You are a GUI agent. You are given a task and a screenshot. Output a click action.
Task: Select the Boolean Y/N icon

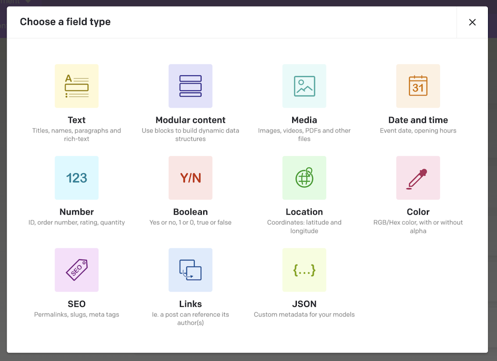(x=190, y=178)
